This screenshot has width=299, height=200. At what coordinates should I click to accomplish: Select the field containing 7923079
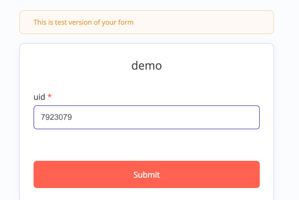click(146, 117)
